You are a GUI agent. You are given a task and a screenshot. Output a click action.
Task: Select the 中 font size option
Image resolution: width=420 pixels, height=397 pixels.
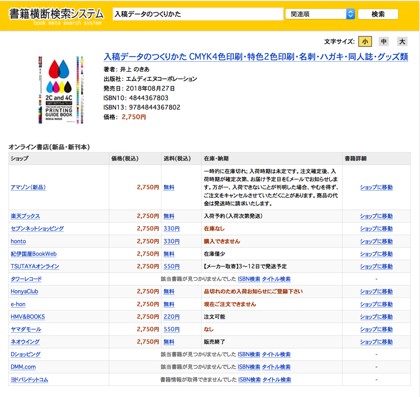click(384, 41)
